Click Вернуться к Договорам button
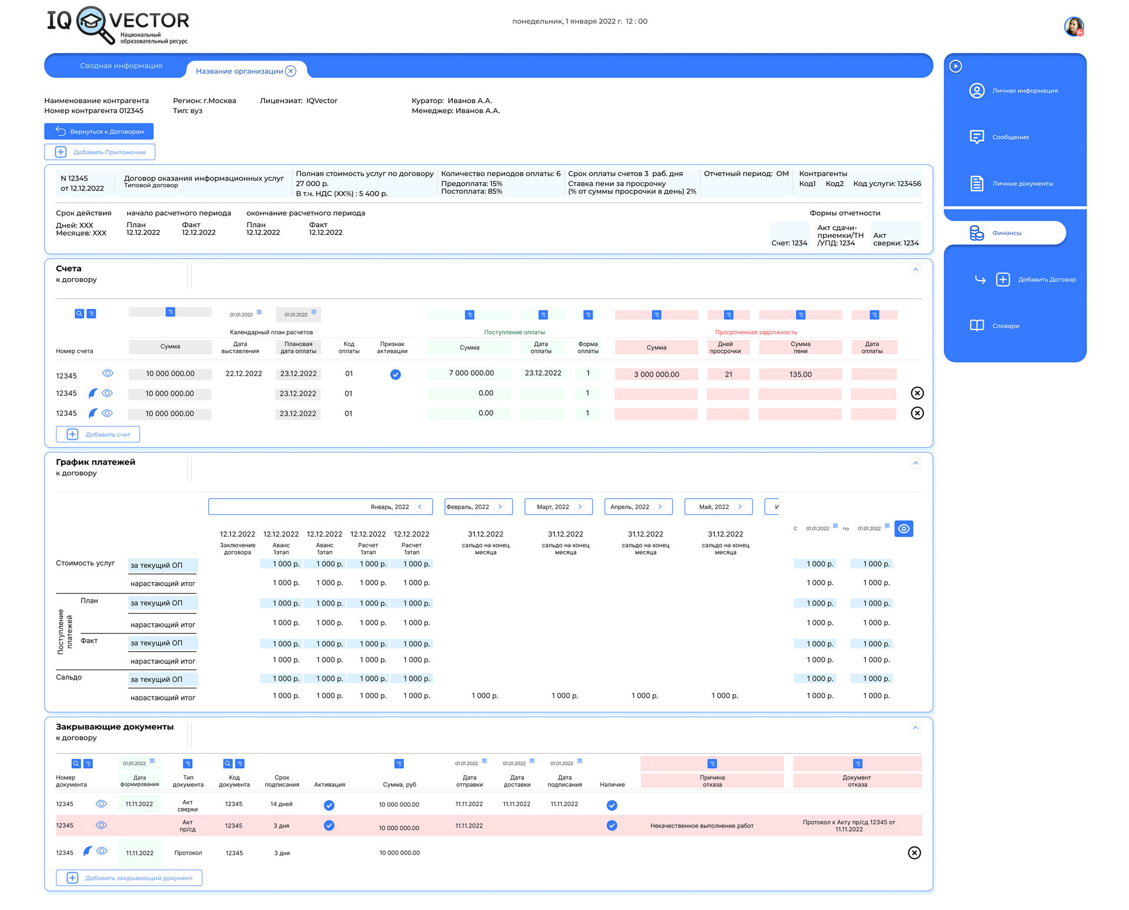 pos(99,131)
